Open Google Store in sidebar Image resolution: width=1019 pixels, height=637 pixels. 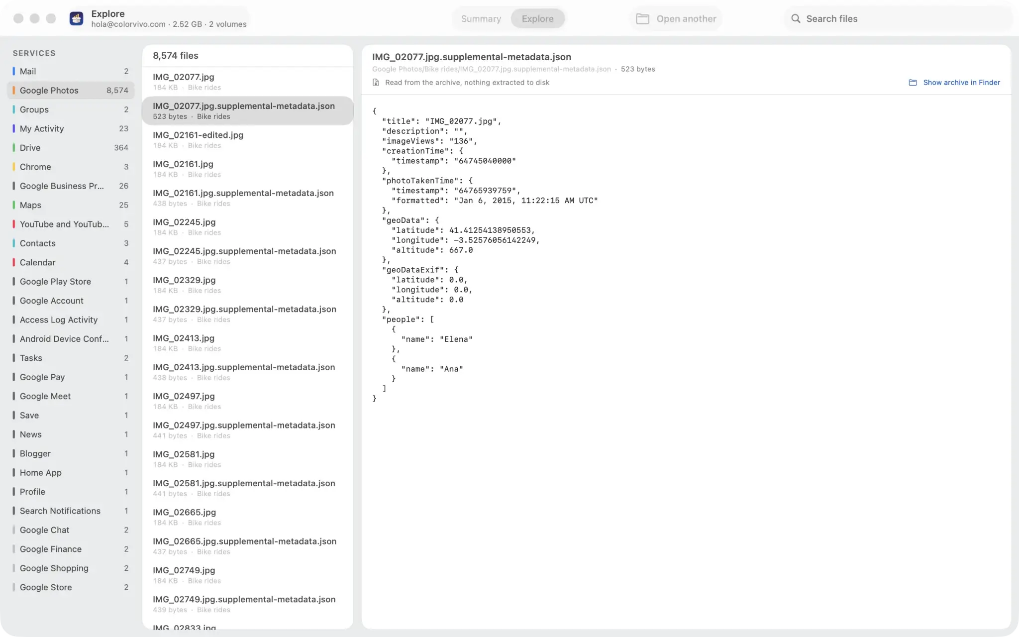click(x=71, y=587)
